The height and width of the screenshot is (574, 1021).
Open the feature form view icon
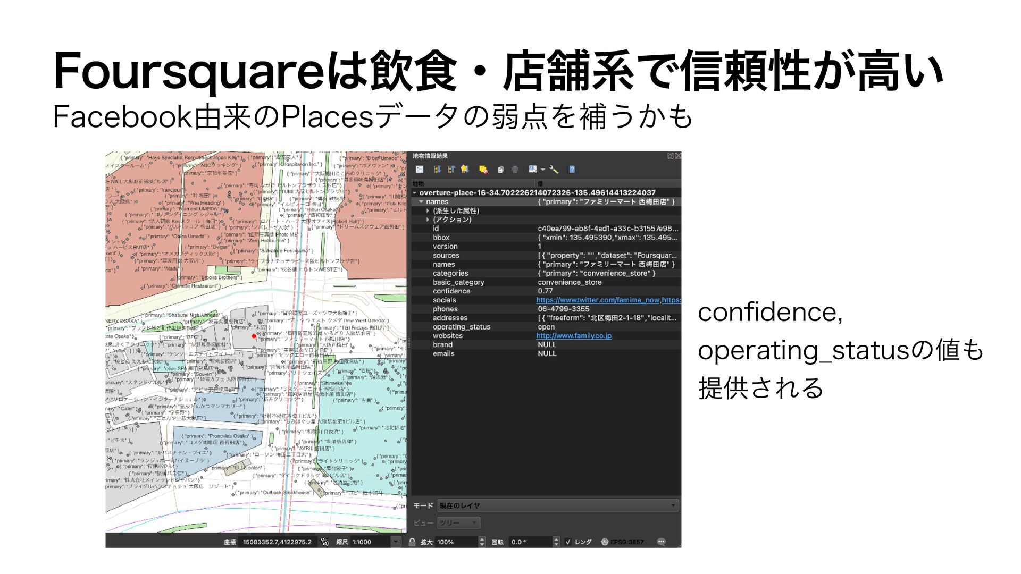pyautogui.click(x=420, y=170)
